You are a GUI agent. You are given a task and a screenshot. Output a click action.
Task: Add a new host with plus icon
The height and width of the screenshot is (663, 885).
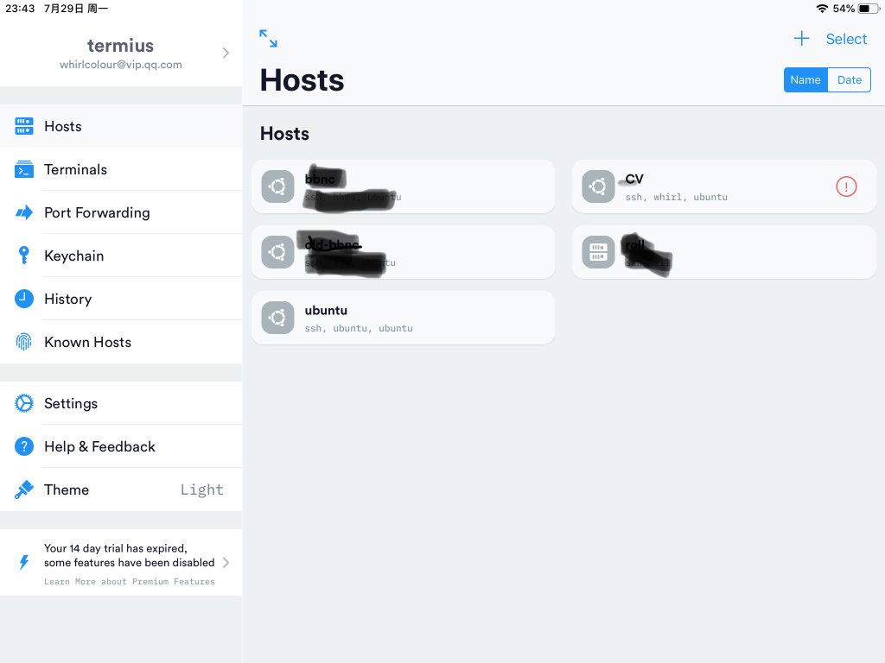pos(801,38)
